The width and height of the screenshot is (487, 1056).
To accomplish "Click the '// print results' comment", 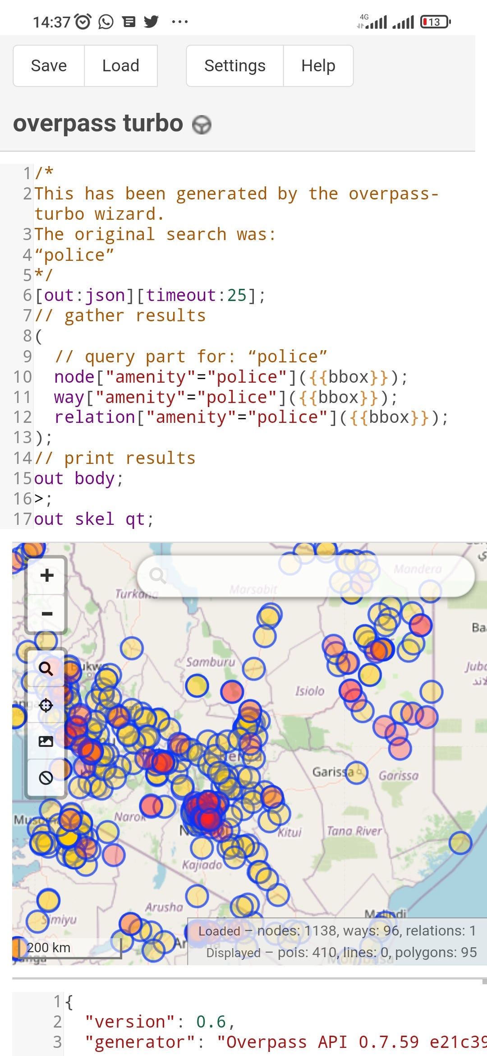I will (x=115, y=458).
